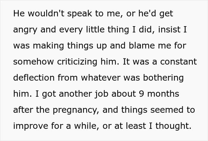Click the word "insist"
The width and height of the screenshot is (208, 141).
[x=169, y=29]
